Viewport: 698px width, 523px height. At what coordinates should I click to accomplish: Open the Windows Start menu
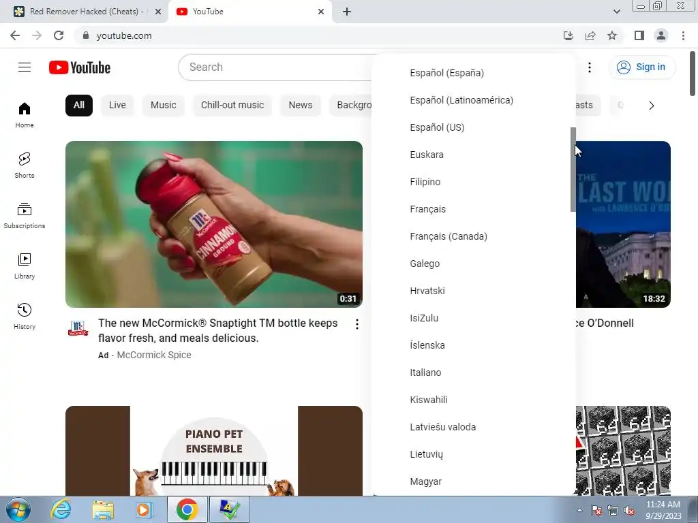click(x=18, y=509)
